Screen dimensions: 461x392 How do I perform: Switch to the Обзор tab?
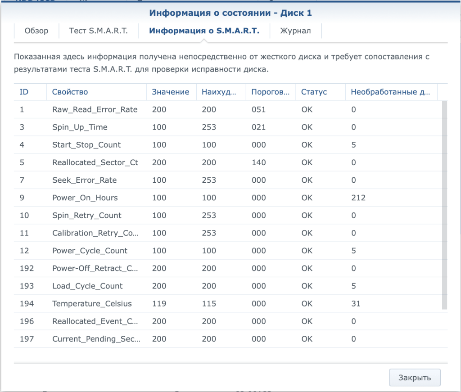tap(36, 31)
